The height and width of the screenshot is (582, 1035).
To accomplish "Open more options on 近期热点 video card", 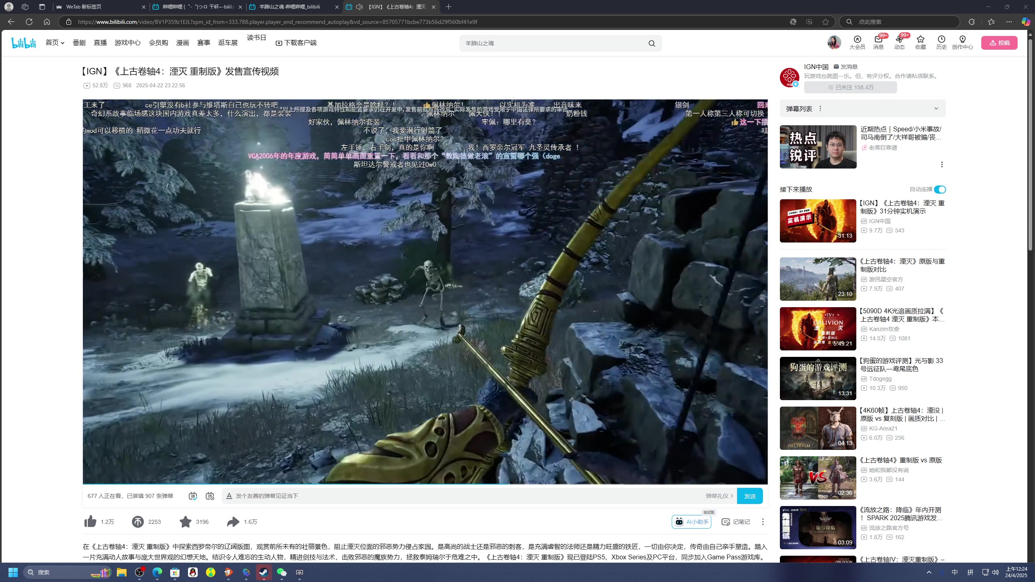I will point(942,164).
